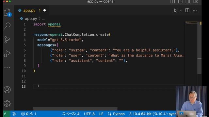Open the Explorer view in activity bar
Image resolution: width=209 pixels, height=117 pixels.
pyautogui.click(x=8, y=13)
